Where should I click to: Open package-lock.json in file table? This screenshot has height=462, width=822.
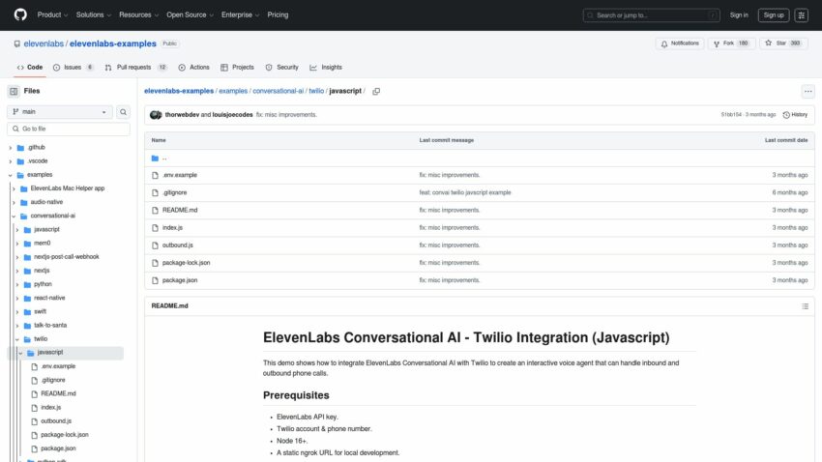[186, 263]
